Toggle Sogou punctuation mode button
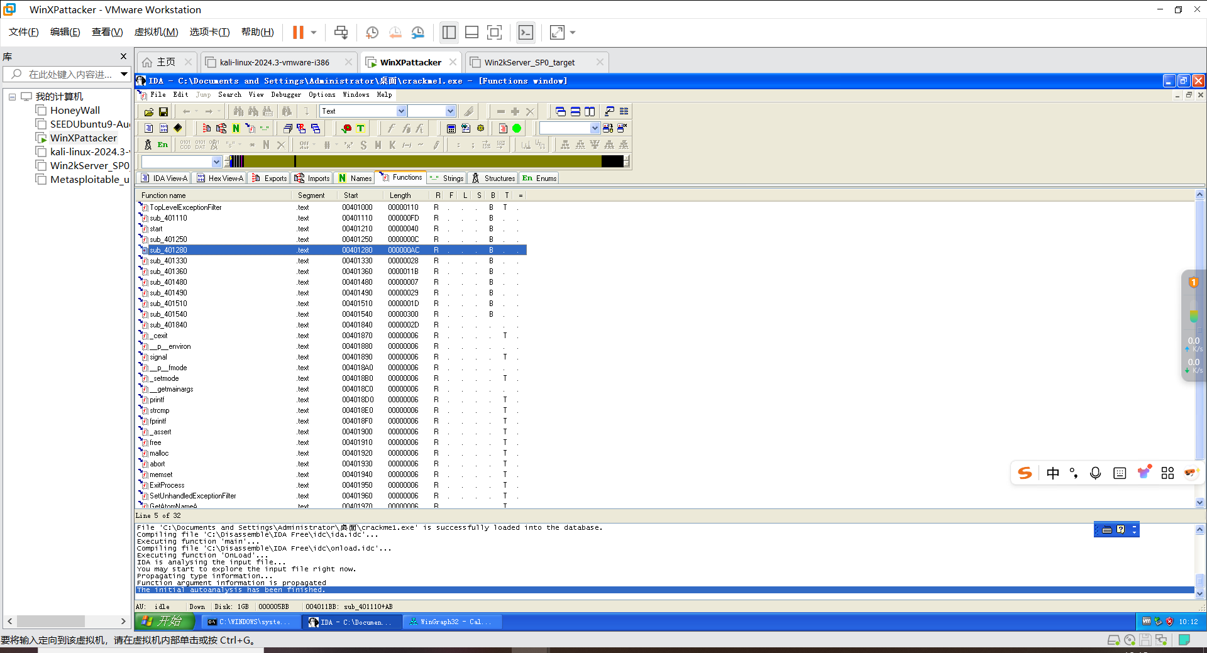1207x653 pixels. (1074, 473)
